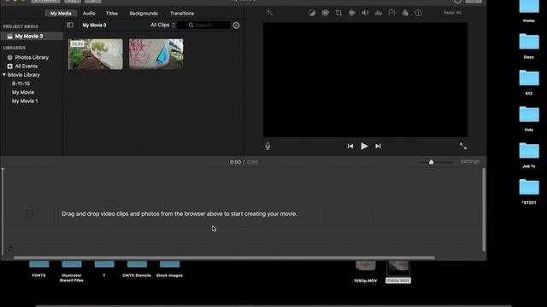Open the color correction palette tool
The image size is (547, 307).
click(x=325, y=13)
